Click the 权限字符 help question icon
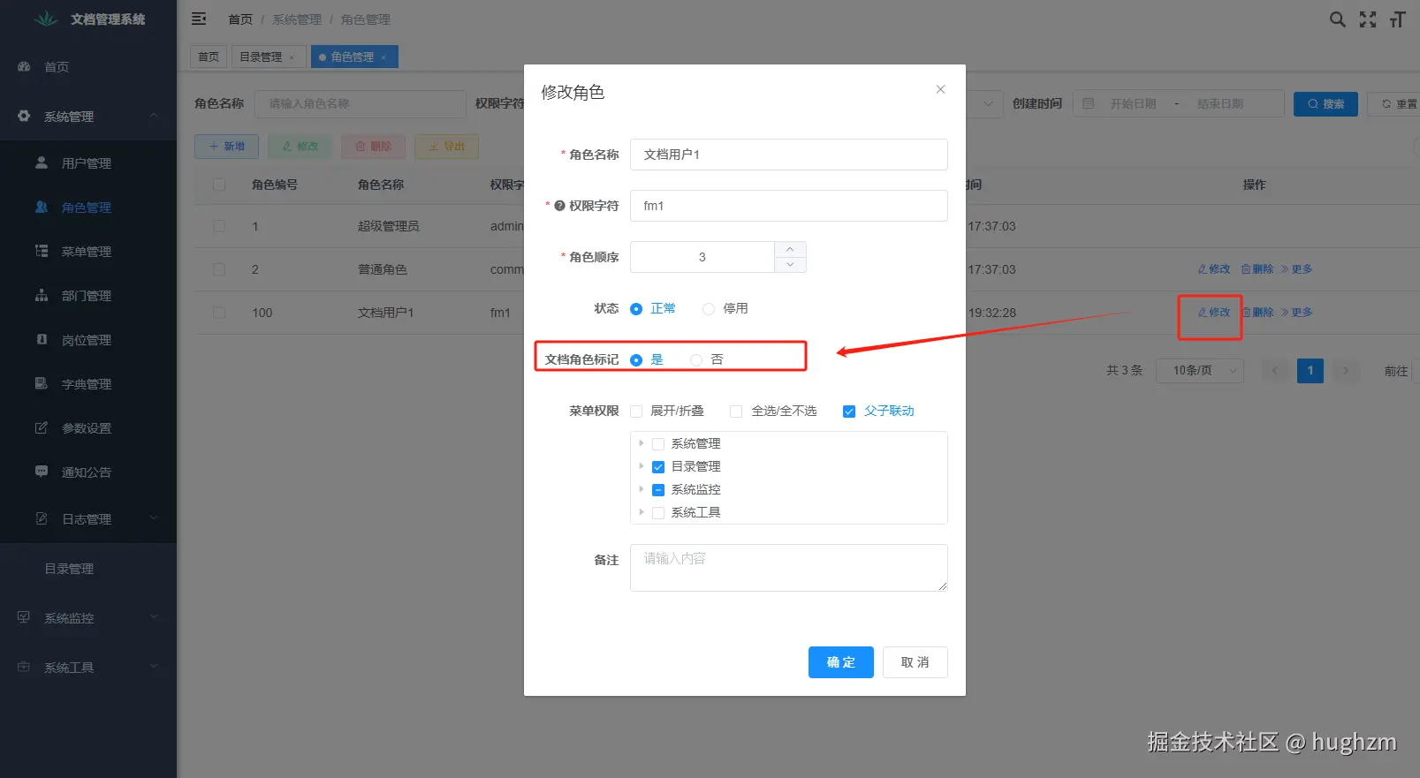Screen dimensions: 1420x778 559,206
